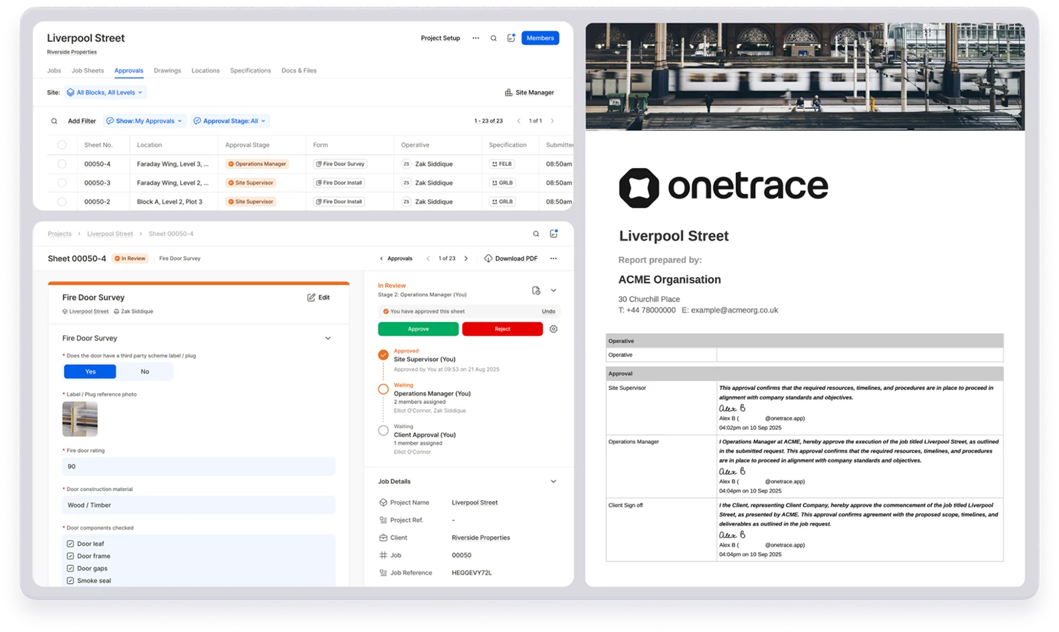Image resolution: width=1059 pixels, height=632 pixels.
Task: Select Yes for third party scheme label
Action: 89,371
